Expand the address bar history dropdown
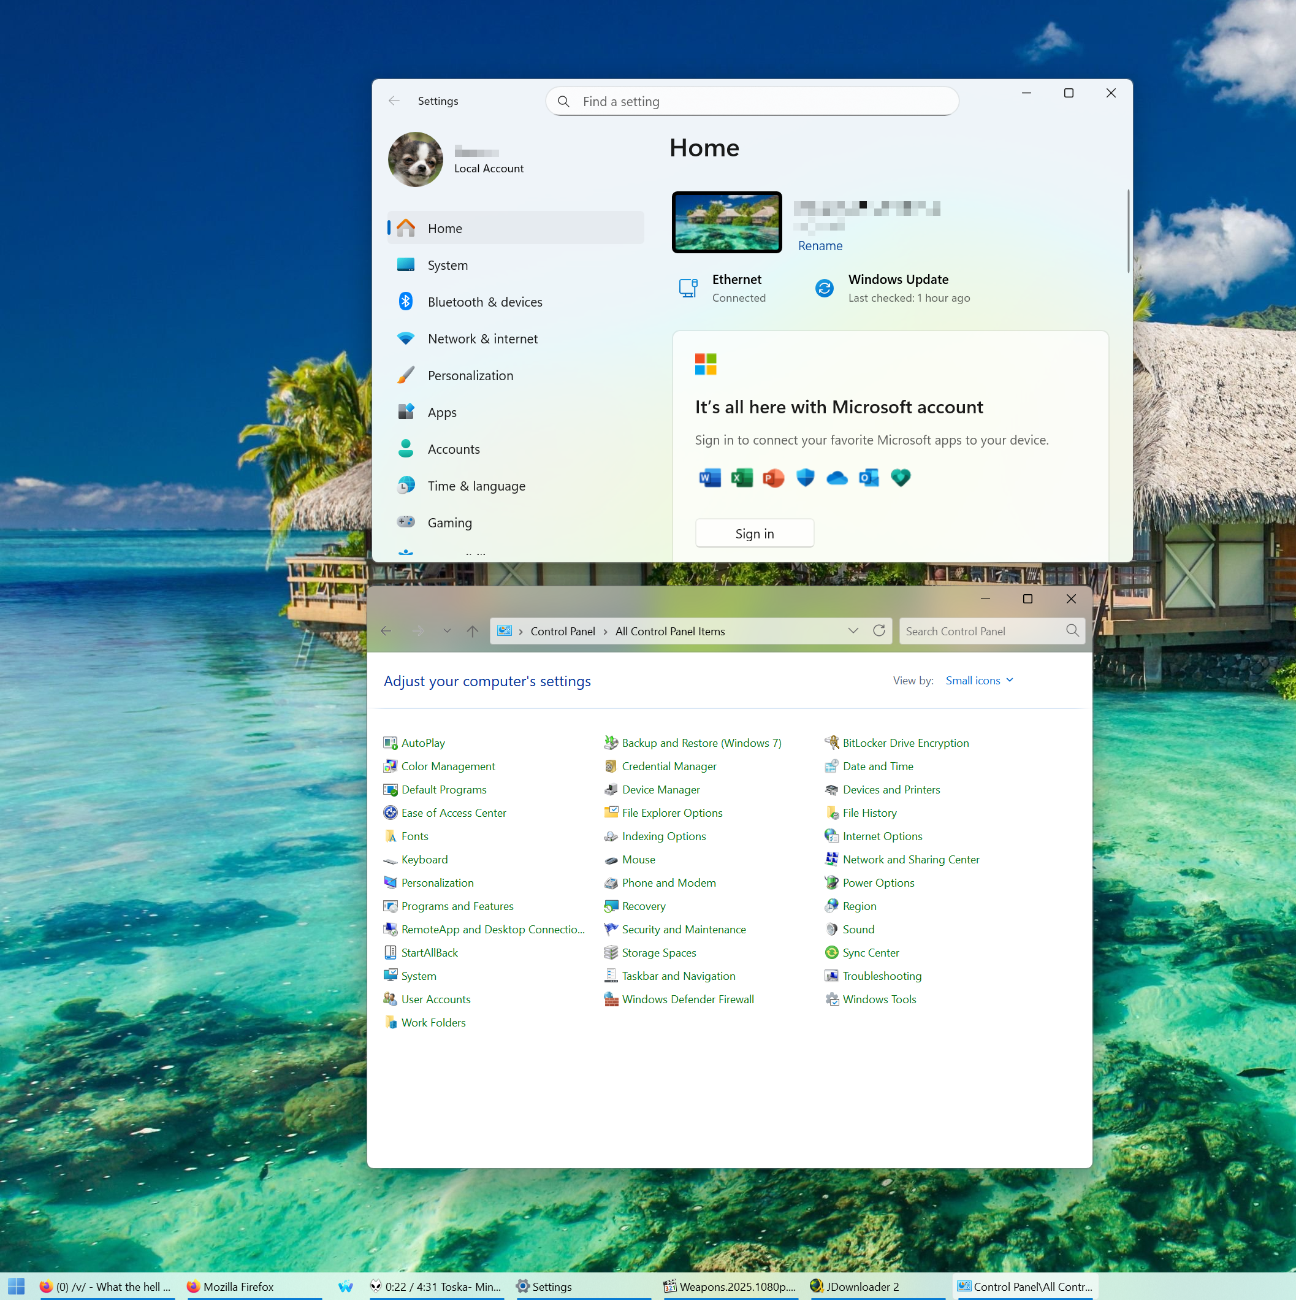 pos(853,630)
